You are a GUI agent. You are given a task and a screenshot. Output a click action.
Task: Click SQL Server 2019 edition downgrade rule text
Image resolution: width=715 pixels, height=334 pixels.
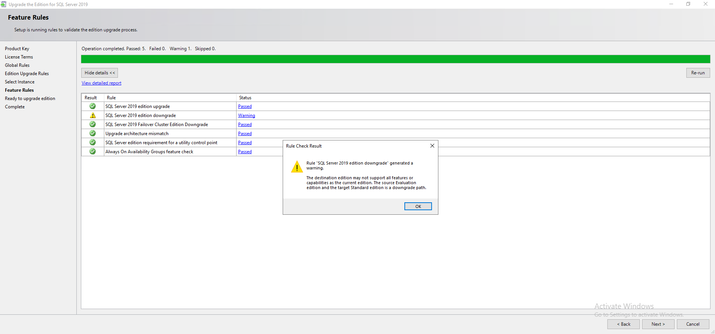pos(141,115)
